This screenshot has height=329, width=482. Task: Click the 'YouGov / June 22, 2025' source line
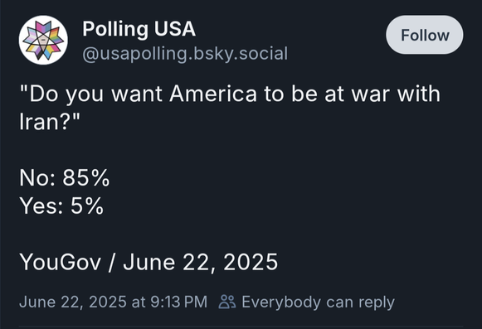coord(148,262)
